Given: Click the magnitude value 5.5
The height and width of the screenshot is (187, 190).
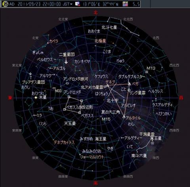Looking at the screenshot, I should click(x=136, y=4).
